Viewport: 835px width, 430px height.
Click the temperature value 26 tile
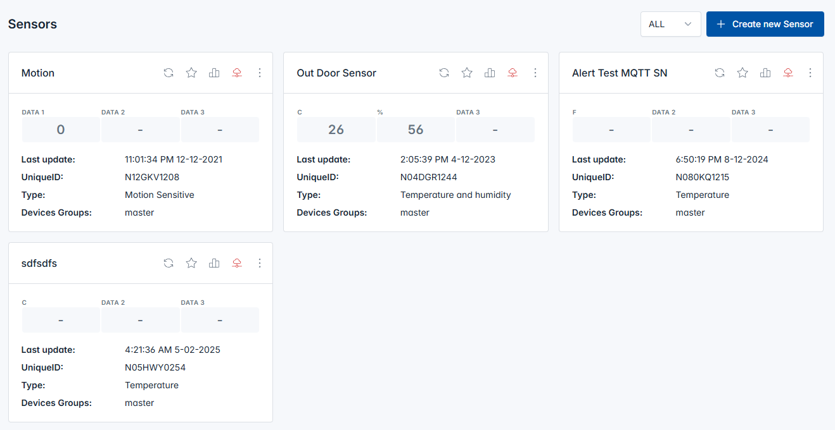(336, 130)
